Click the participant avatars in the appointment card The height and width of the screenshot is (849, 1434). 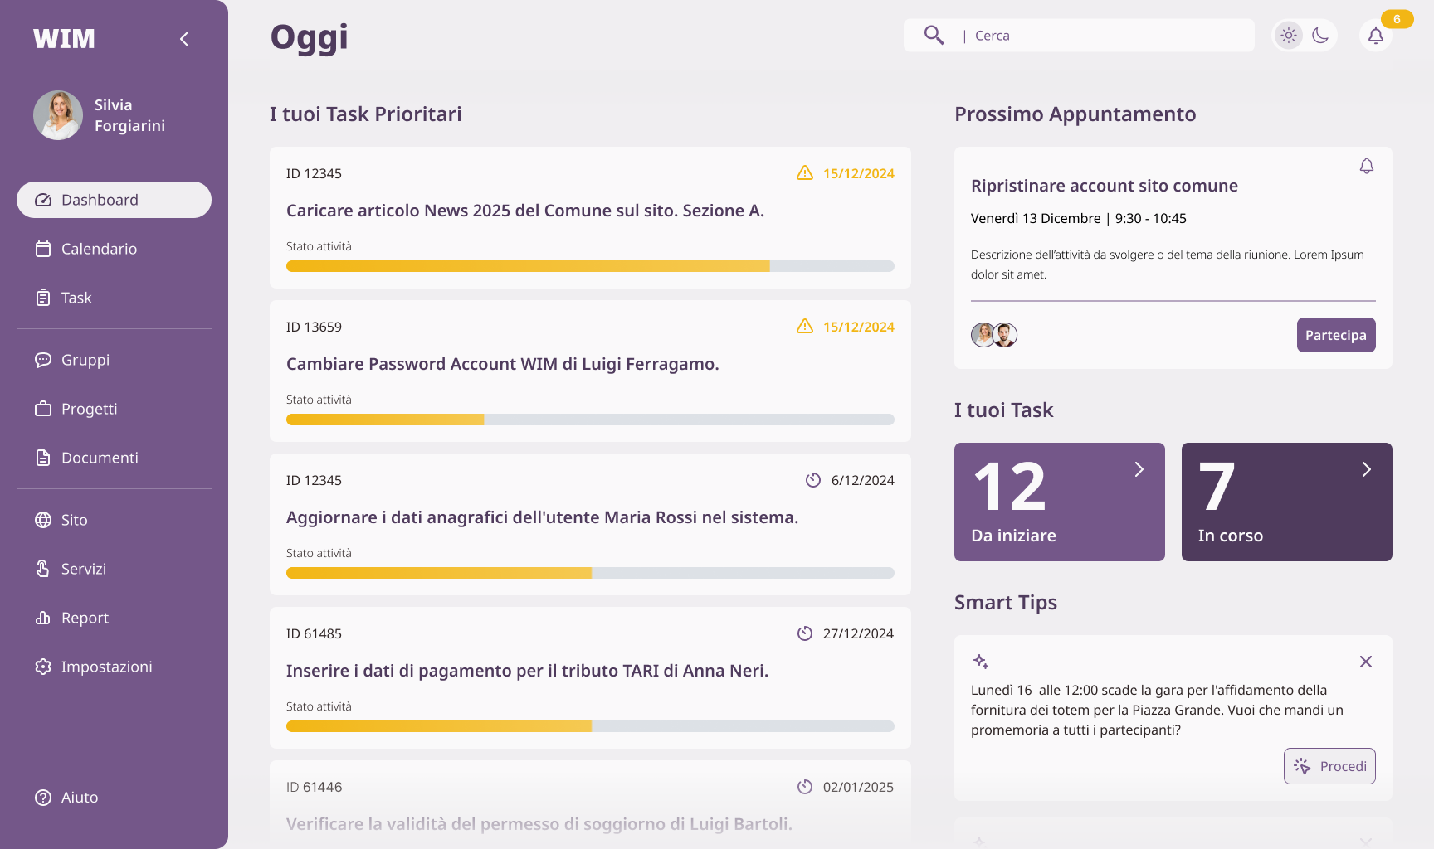point(994,335)
